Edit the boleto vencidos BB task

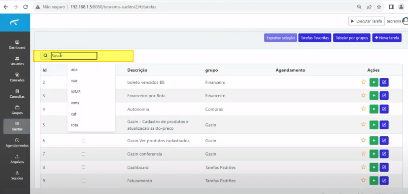pos(384,82)
